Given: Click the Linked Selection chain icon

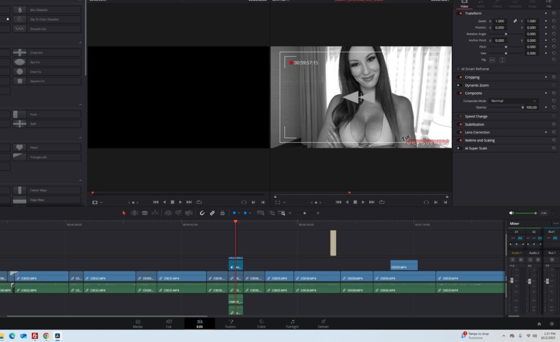Looking at the screenshot, I should coord(212,213).
